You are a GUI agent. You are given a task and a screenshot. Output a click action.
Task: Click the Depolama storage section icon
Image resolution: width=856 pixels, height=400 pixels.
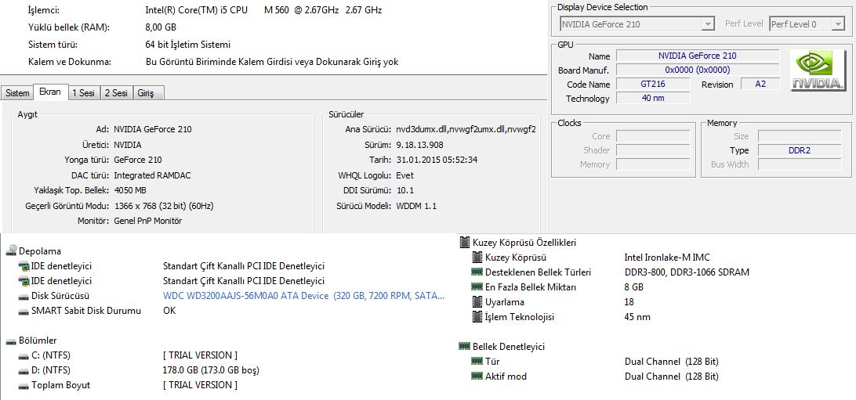pos(11,251)
